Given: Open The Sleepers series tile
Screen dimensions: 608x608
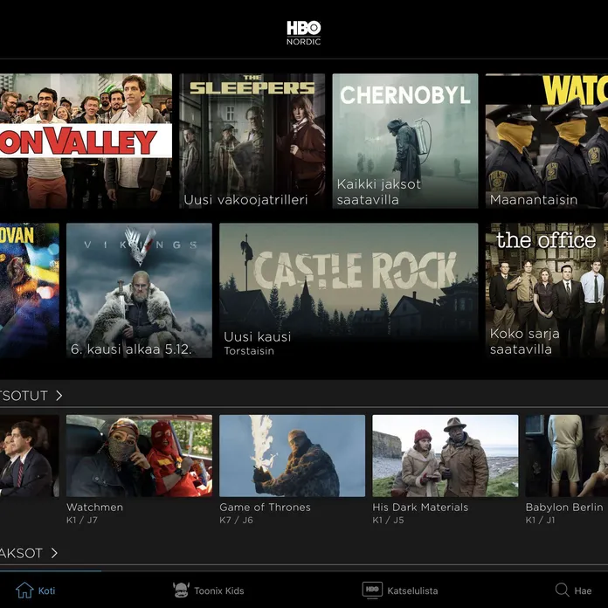Looking at the screenshot, I should (252, 141).
